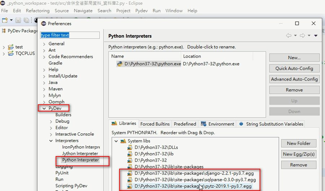The height and width of the screenshot is (191, 325).
Task: Expand the Interactive Console node
Action: [51, 134]
